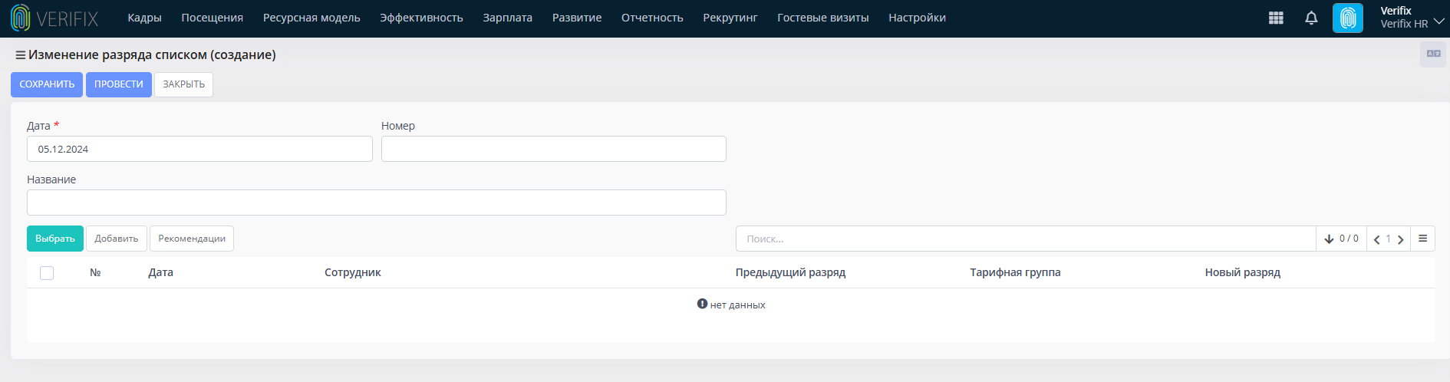Go to next page chevron
1450x382 pixels.
tap(1401, 239)
